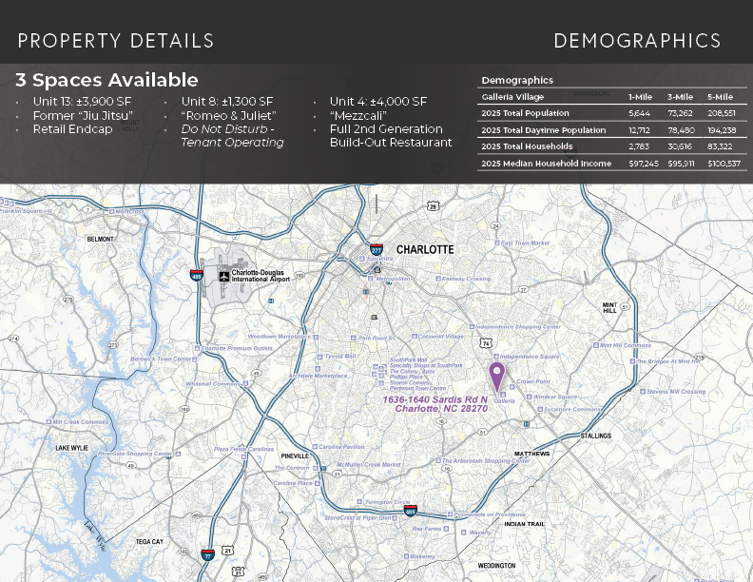The height and width of the screenshot is (582, 753).
Task: Click the "DEMOGRAPHICS" heading in the header
Action: pos(637,41)
